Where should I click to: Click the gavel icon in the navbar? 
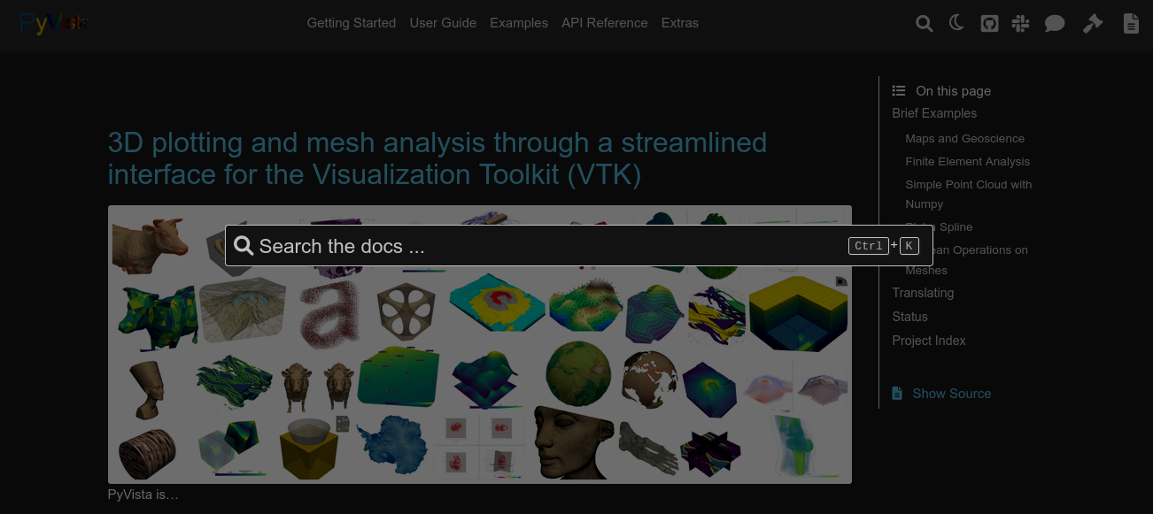pos(1092,23)
